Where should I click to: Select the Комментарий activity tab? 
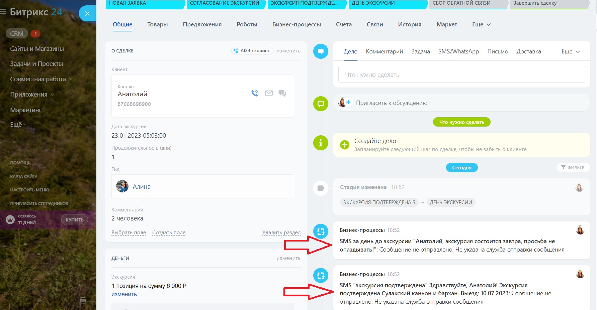point(384,51)
